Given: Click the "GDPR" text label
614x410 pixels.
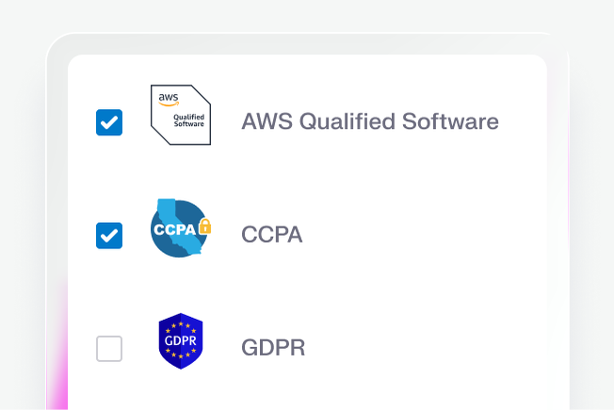Looking at the screenshot, I should coord(273,348).
